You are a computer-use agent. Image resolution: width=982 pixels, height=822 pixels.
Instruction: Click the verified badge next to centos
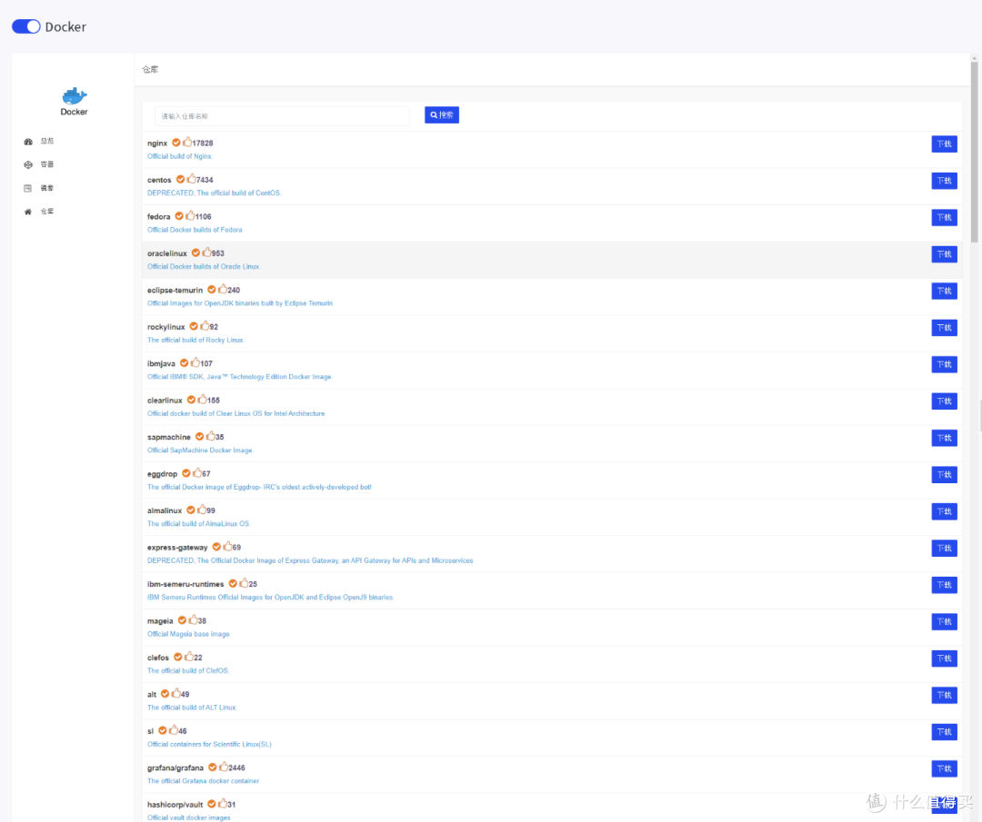click(180, 180)
